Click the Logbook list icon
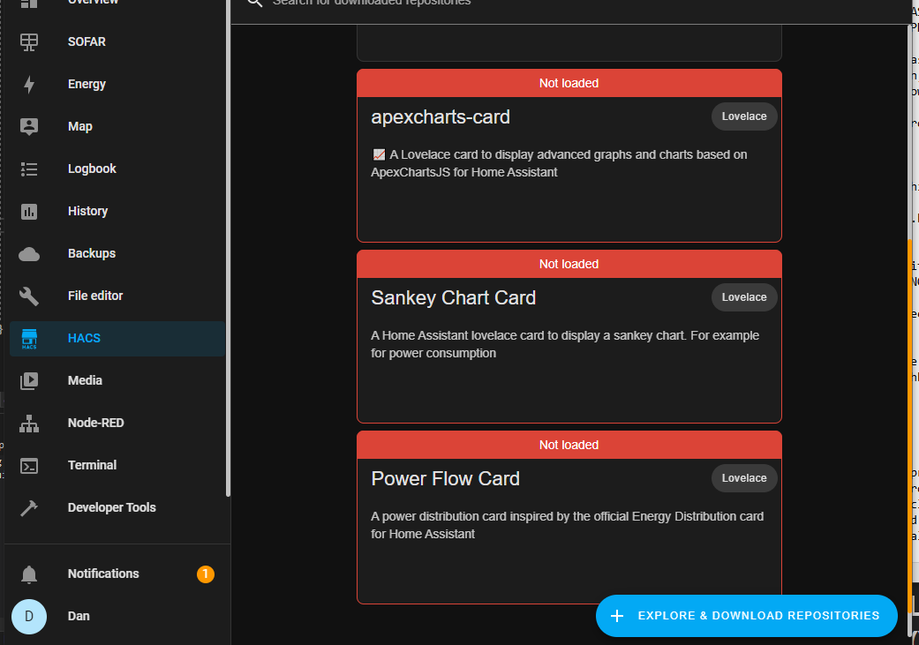 [29, 169]
